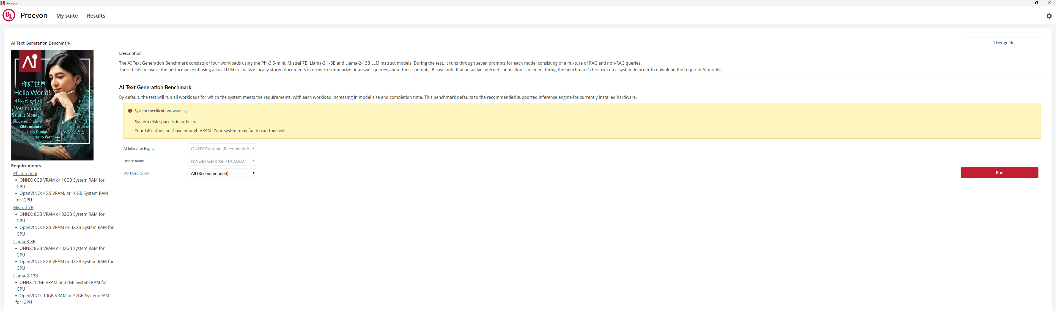Minimize the Procyon window
Screen dimensions: 1056x311
coord(1024,3)
